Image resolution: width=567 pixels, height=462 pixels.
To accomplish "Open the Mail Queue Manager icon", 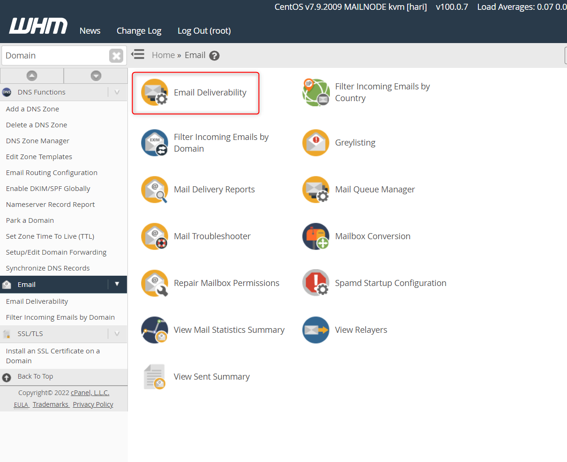I will click(316, 190).
